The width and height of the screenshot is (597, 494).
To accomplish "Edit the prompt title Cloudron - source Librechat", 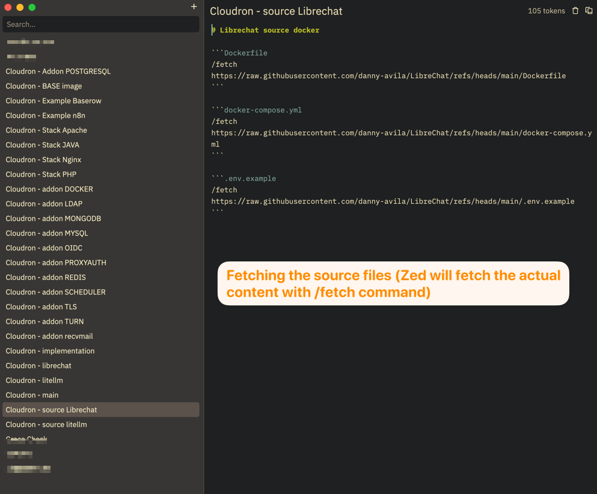I will point(276,11).
